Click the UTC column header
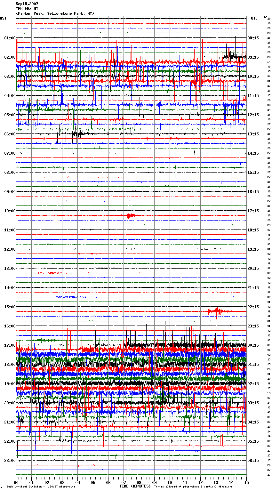Screen dimensions: 272x491 [254, 18]
